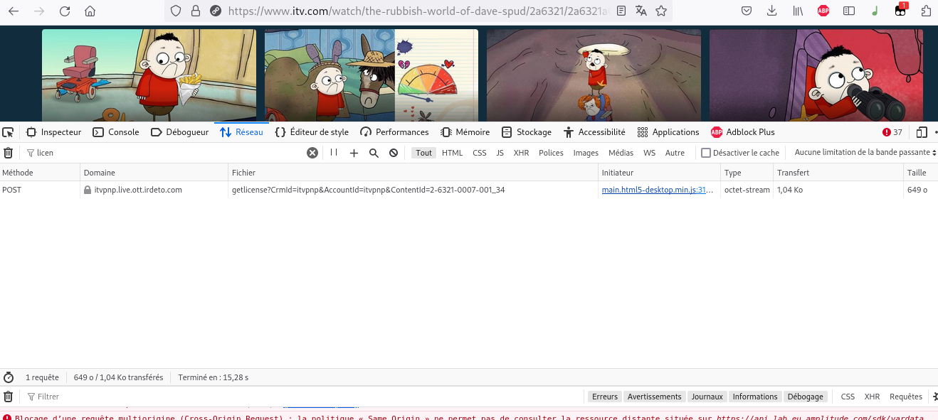Go back to the previous page
The image size is (938, 420).
click(x=14, y=11)
